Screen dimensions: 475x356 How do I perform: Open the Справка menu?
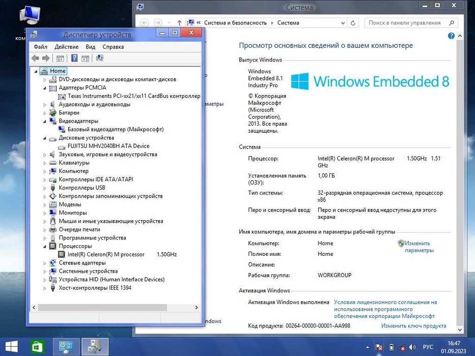point(113,47)
